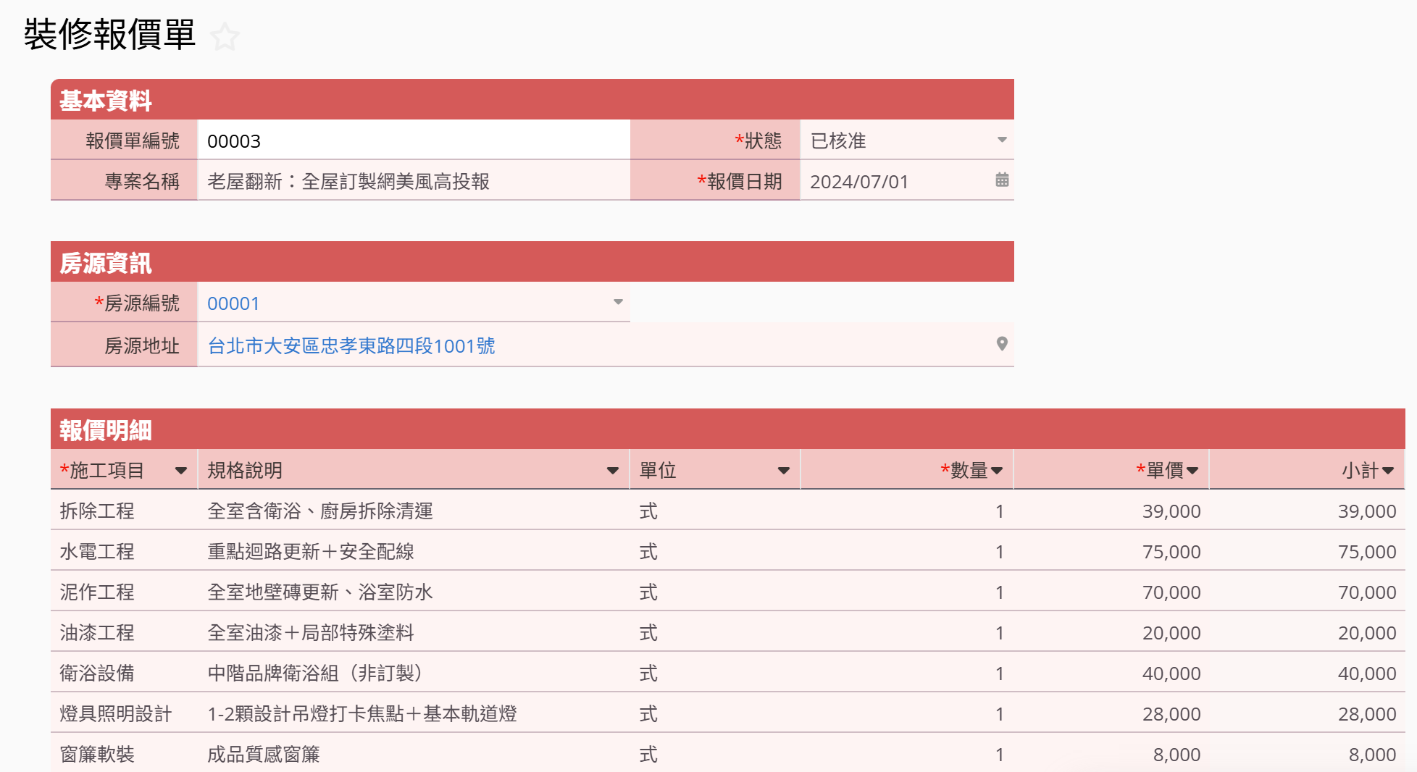Image resolution: width=1417 pixels, height=772 pixels.
Task: Open the 單價 column filter arrow
Action: [1192, 471]
